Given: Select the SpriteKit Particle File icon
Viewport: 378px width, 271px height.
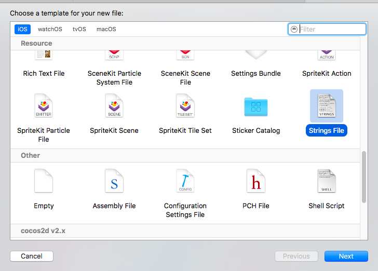Looking at the screenshot, I should point(44,106).
